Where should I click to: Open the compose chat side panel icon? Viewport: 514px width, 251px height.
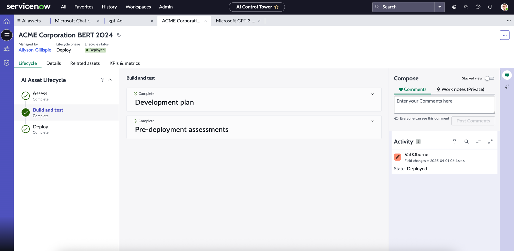(x=507, y=75)
